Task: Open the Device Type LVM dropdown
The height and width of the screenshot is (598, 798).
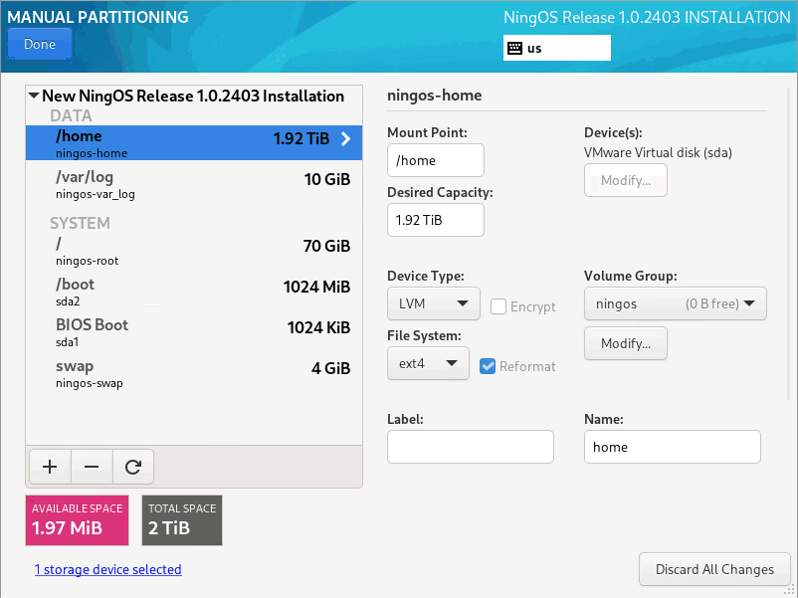Action: coord(434,303)
